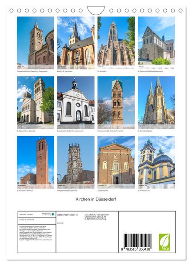
Task: Click the 'pixs:sell' author text
Action: click(60, 223)
